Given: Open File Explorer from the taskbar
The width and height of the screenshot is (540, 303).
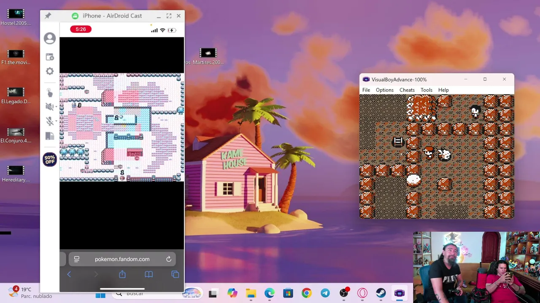Looking at the screenshot, I should [x=251, y=293].
